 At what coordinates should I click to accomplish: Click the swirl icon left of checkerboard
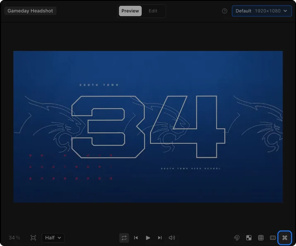click(x=237, y=238)
